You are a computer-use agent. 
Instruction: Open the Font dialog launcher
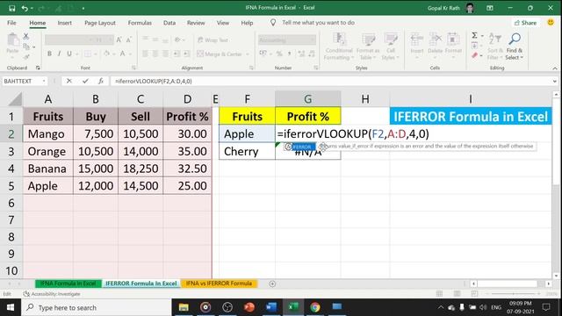[x=133, y=68]
